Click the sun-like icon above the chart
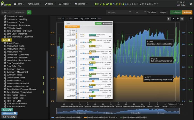The image size is (194, 120). pyautogui.click(x=177, y=19)
